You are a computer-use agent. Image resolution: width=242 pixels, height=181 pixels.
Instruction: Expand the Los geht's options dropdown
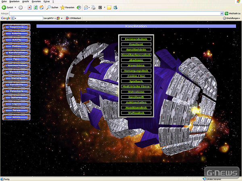coord(62,18)
